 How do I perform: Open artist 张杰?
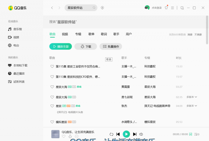click(124, 106)
